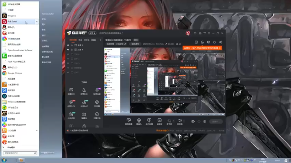The width and height of the screenshot is (291, 163).
Task: Click the T-shirt skin icon in title bar
Action: tap(204, 33)
